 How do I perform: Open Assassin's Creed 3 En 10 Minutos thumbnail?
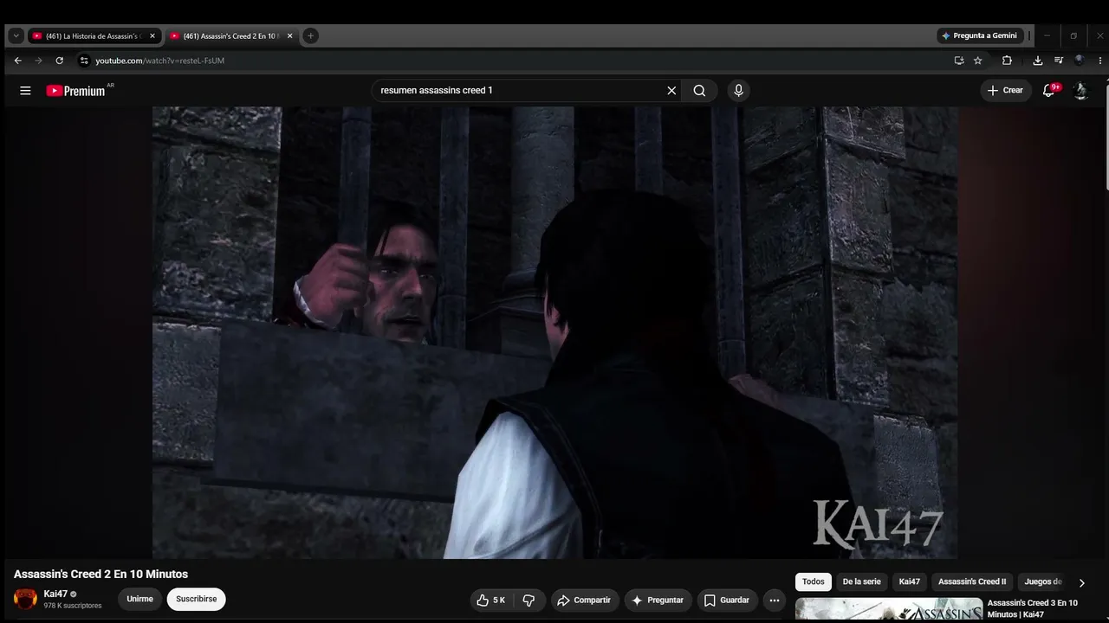click(x=889, y=609)
